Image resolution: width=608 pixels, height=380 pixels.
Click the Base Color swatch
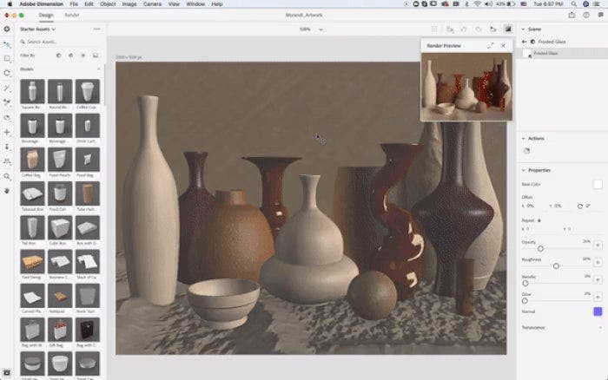(x=598, y=185)
